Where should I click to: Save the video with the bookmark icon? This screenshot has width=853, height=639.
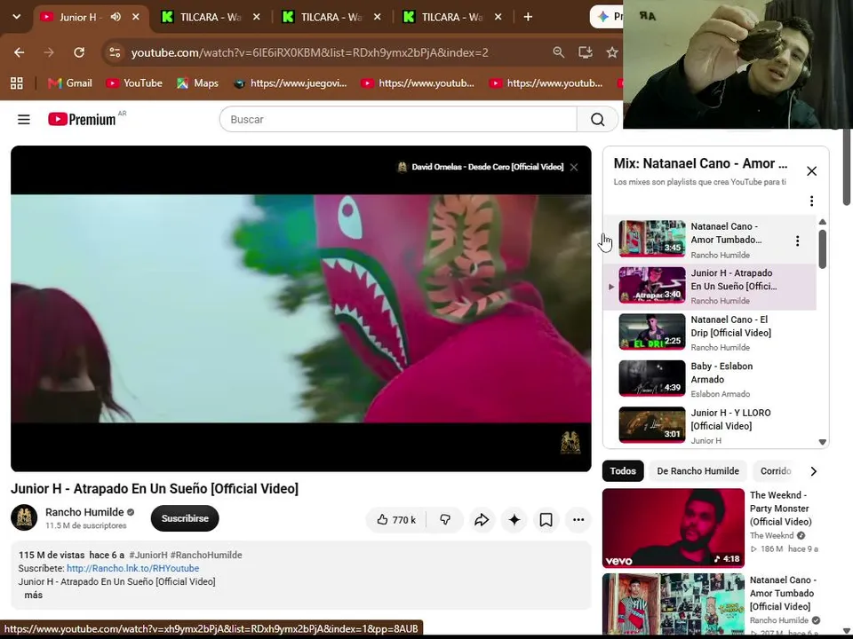[x=546, y=520]
